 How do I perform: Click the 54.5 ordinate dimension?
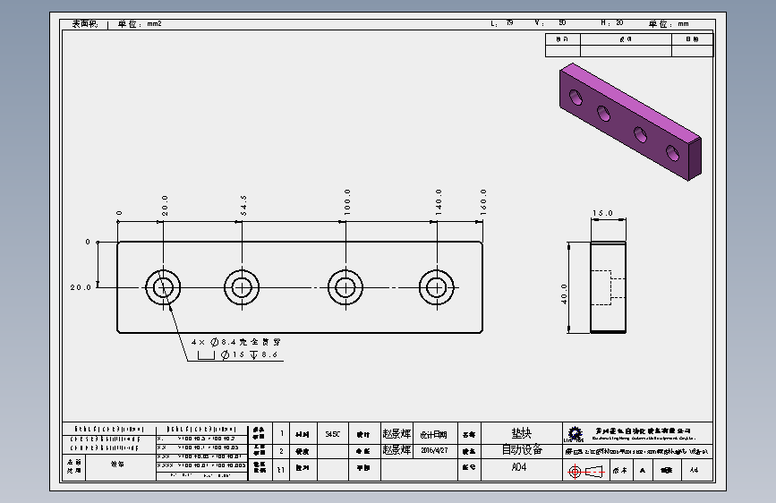(x=243, y=206)
